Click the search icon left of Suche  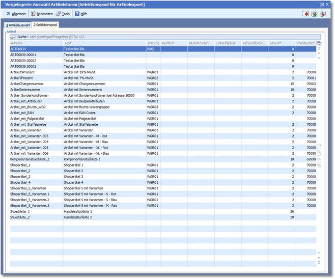coord(13,37)
